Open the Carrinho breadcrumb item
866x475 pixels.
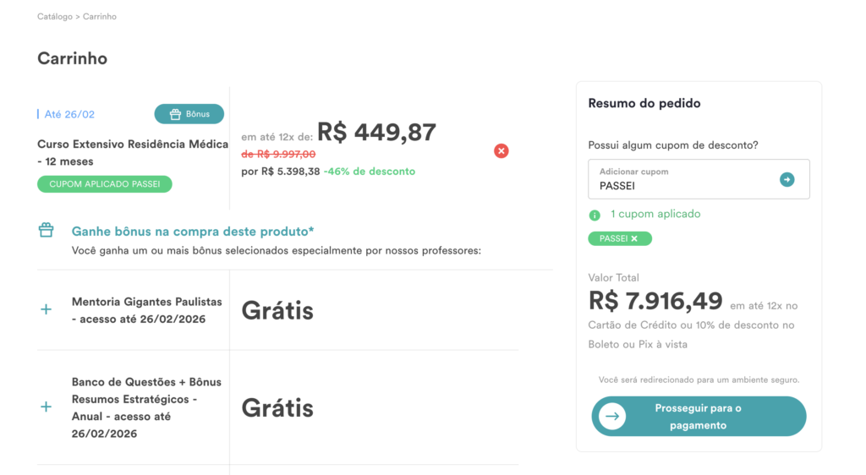coord(100,17)
